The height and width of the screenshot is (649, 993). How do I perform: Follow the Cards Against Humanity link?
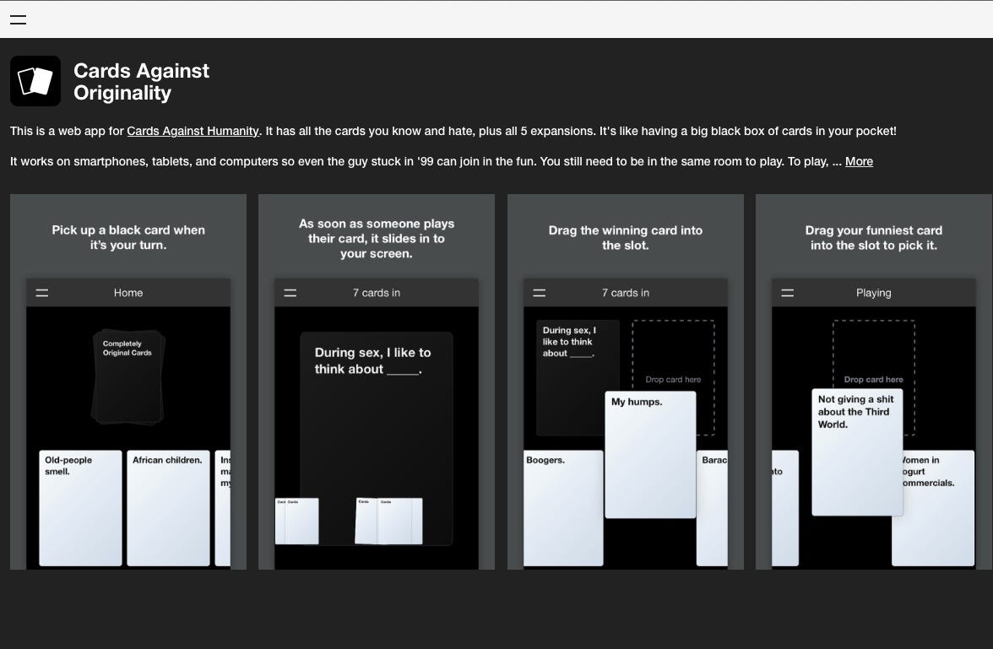click(x=193, y=131)
